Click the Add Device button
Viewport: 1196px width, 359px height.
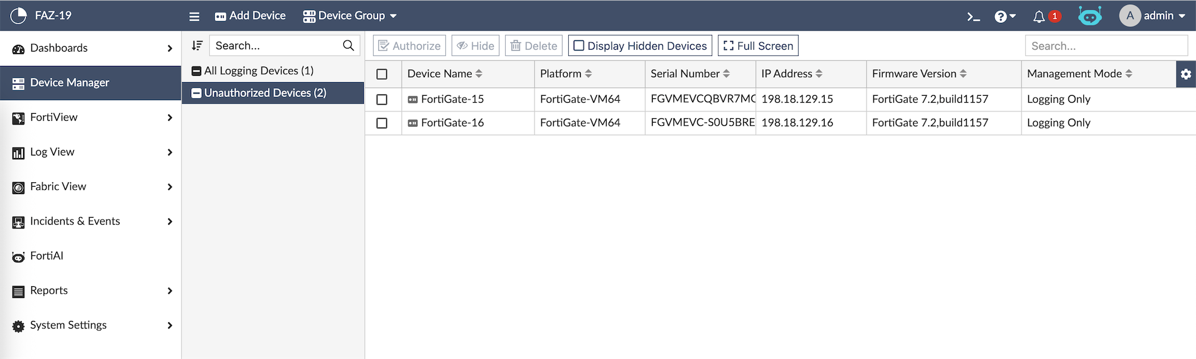tap(250, 16)
